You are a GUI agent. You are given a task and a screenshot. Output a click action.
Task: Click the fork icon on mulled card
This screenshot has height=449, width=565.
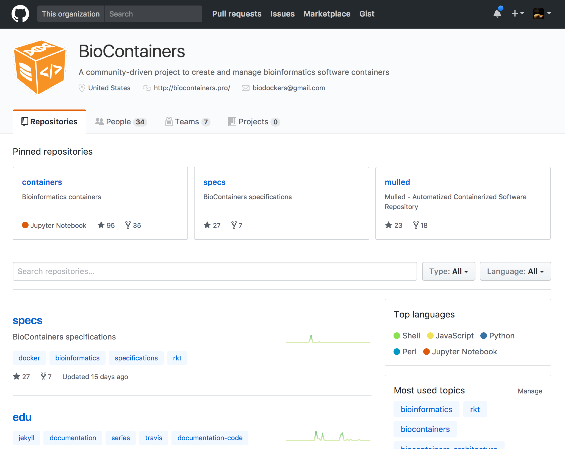[x=416, y=225]
